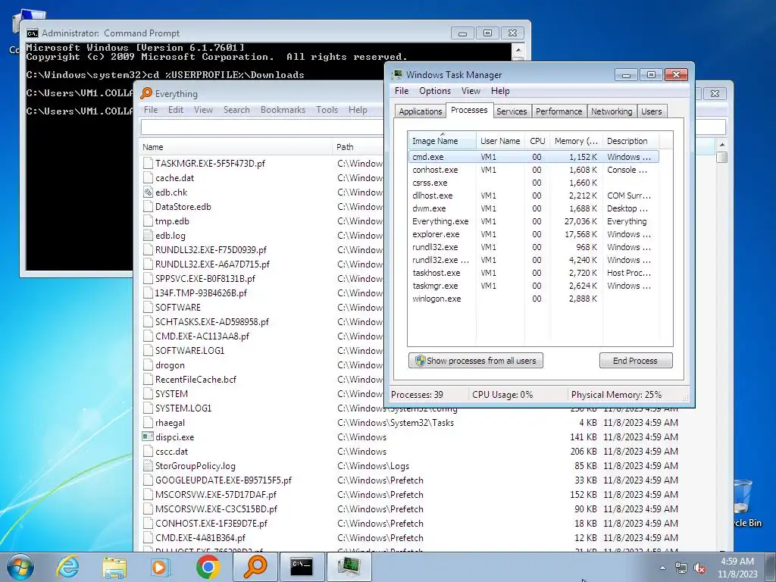Minimize the Command Prompt window
776x582 pixels.
tap(463, 33)
